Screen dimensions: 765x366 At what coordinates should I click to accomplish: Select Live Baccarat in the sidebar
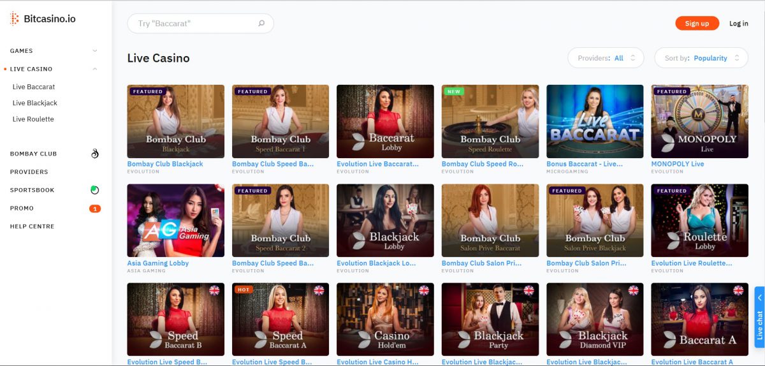pos(34,87)
